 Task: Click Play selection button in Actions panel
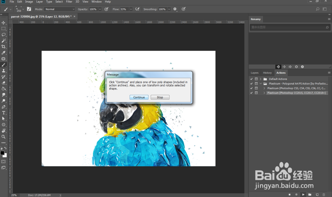click(x=303, y=194)
